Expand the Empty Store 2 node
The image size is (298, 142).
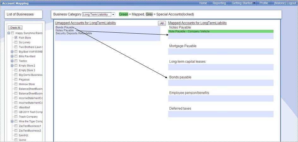[x=12, y=66]
